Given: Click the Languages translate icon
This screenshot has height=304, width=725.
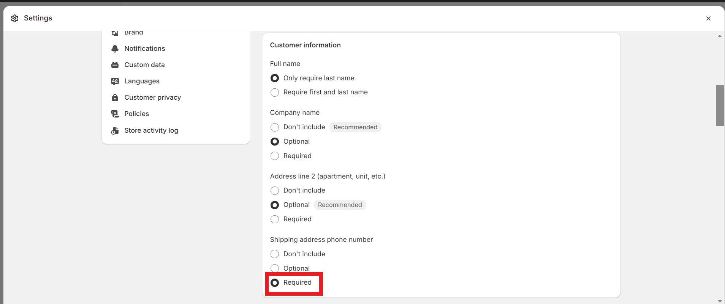Looking at the screenshot, I should pyautogui.click(x=115, y=81).
